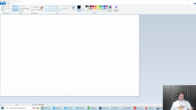Image resolution: width=196 pixels, height=110 pixels.
Task: Select the Pencil tool
Action: pyautogui.click(x=32, y=7)
